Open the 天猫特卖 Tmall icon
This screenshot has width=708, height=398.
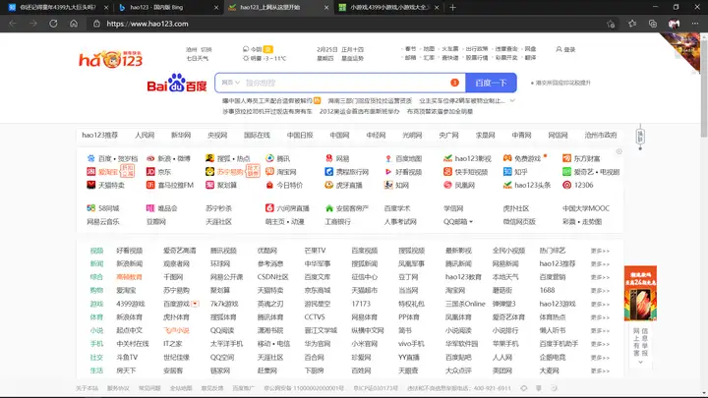click(90, 185)
